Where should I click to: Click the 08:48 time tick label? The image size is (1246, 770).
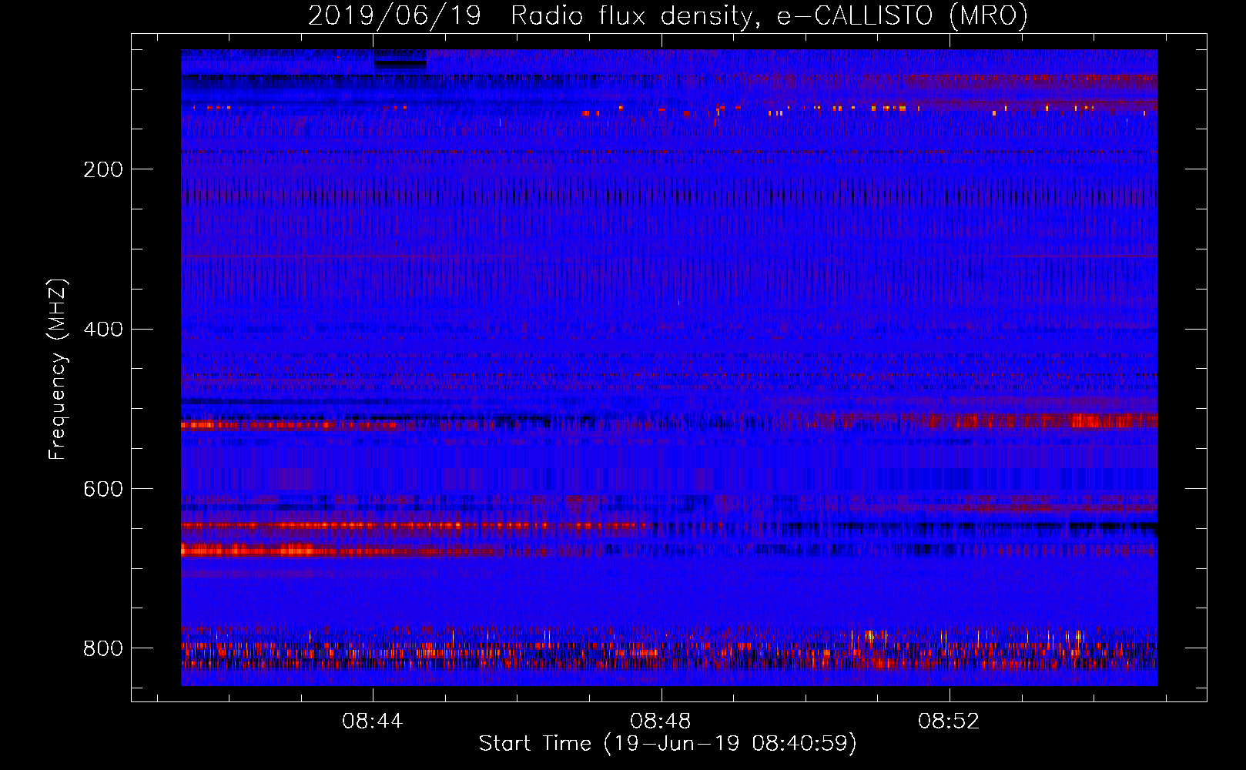pos(661,721)
